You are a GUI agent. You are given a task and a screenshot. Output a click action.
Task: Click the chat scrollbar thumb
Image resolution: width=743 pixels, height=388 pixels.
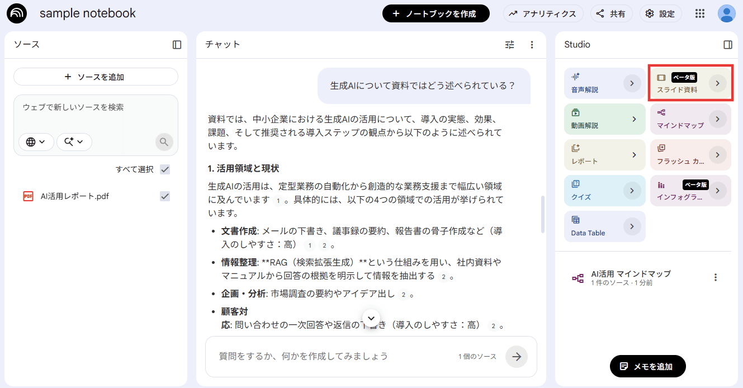[x=543, y=215]
